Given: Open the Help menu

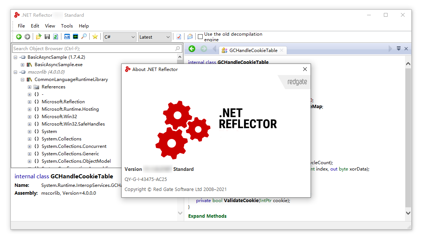Looking at the screenshot, I should click(x=84, y=26).
